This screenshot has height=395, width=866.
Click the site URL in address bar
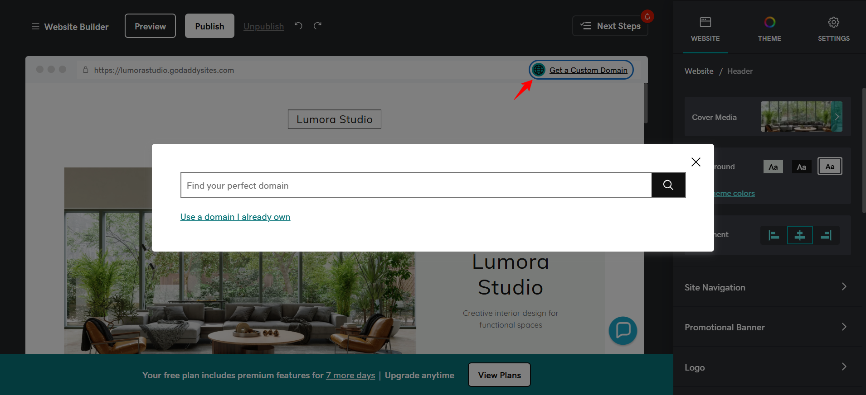coord(164,70)
